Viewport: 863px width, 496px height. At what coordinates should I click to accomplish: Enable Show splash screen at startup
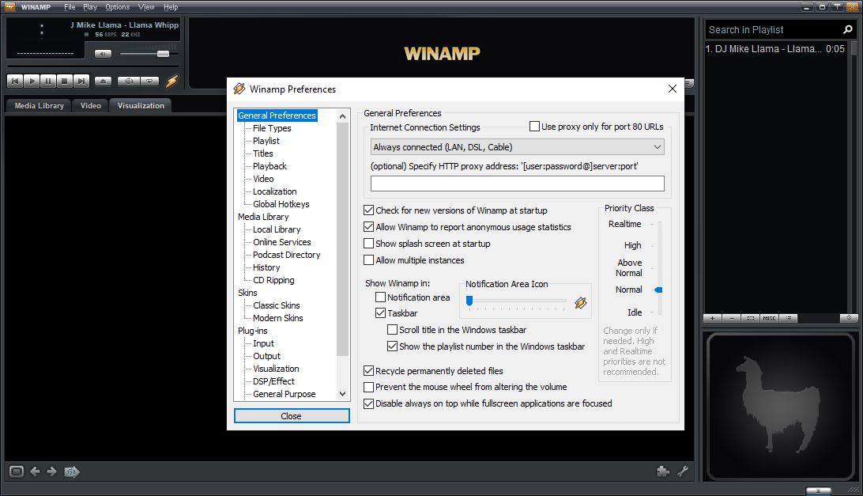[x=427, y=243]
